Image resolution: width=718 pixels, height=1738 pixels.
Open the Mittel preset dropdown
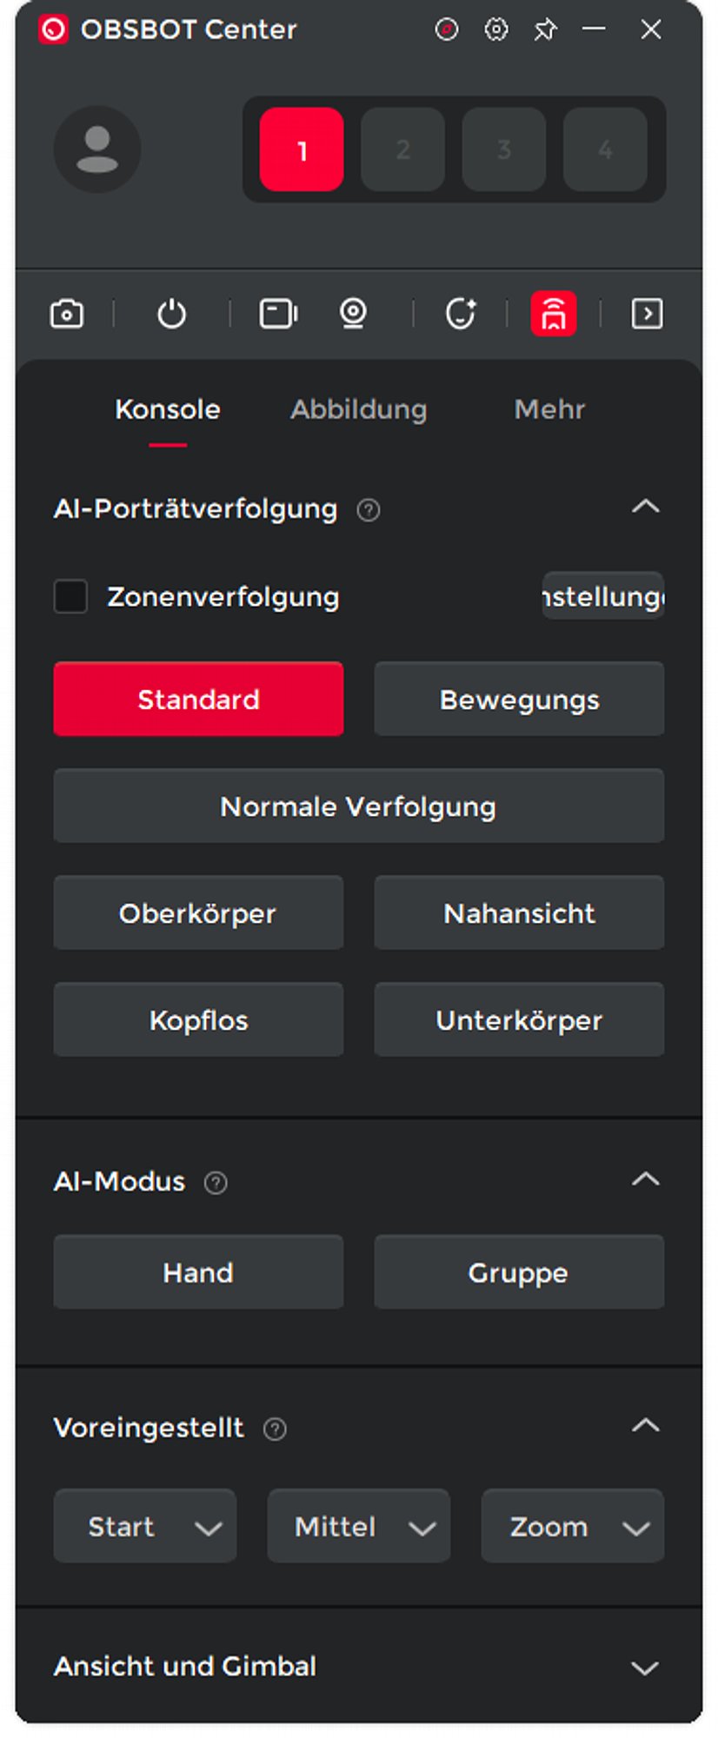359,1527
